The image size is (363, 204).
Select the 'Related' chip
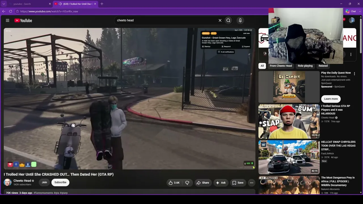323,66
